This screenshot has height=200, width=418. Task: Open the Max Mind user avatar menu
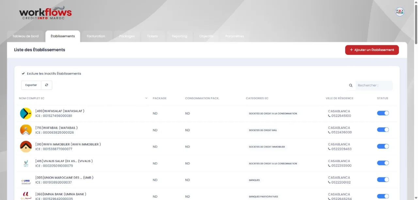pos(400,12)
